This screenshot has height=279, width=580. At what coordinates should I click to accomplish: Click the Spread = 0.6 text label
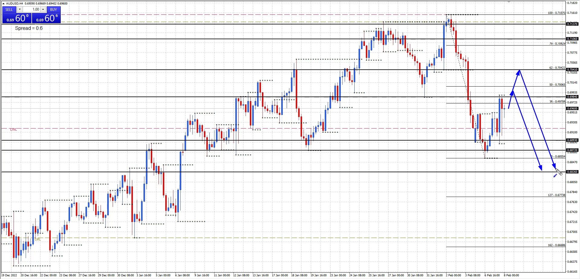(29, 28)
